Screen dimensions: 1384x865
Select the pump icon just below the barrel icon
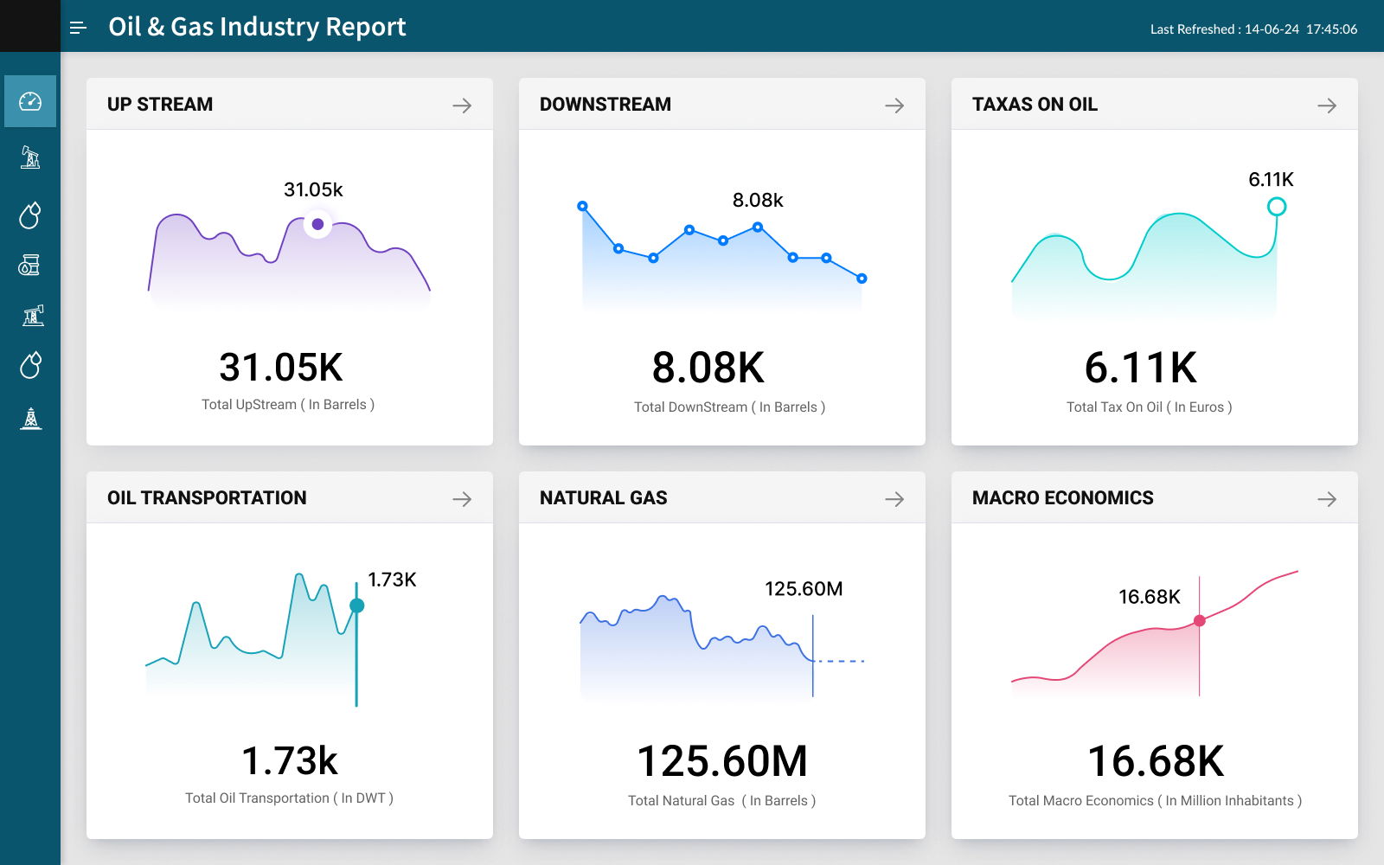click(x=32, y=316)
